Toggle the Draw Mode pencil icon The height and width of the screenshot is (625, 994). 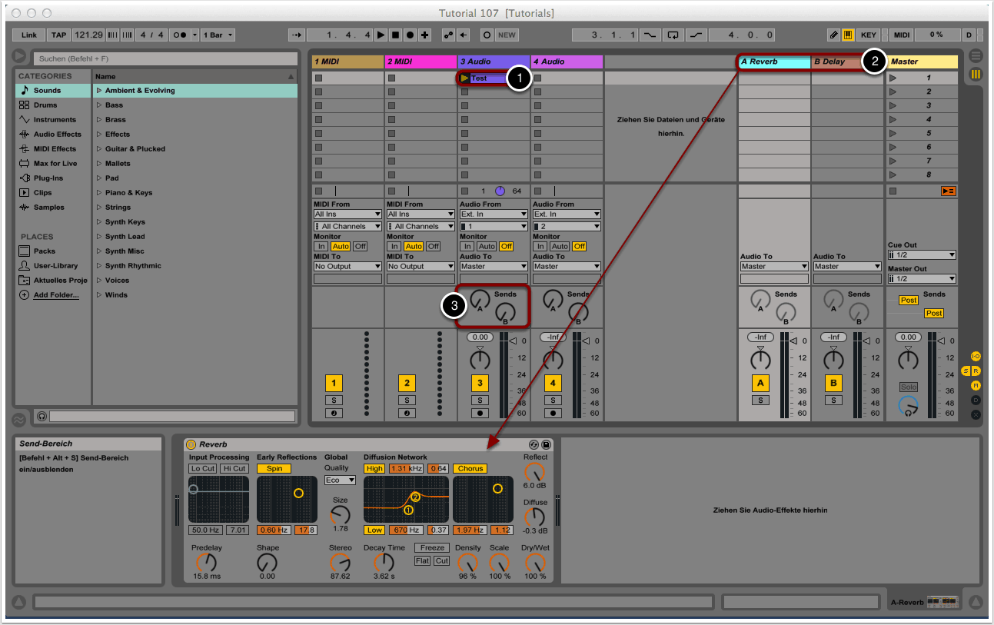coord(833,35)
